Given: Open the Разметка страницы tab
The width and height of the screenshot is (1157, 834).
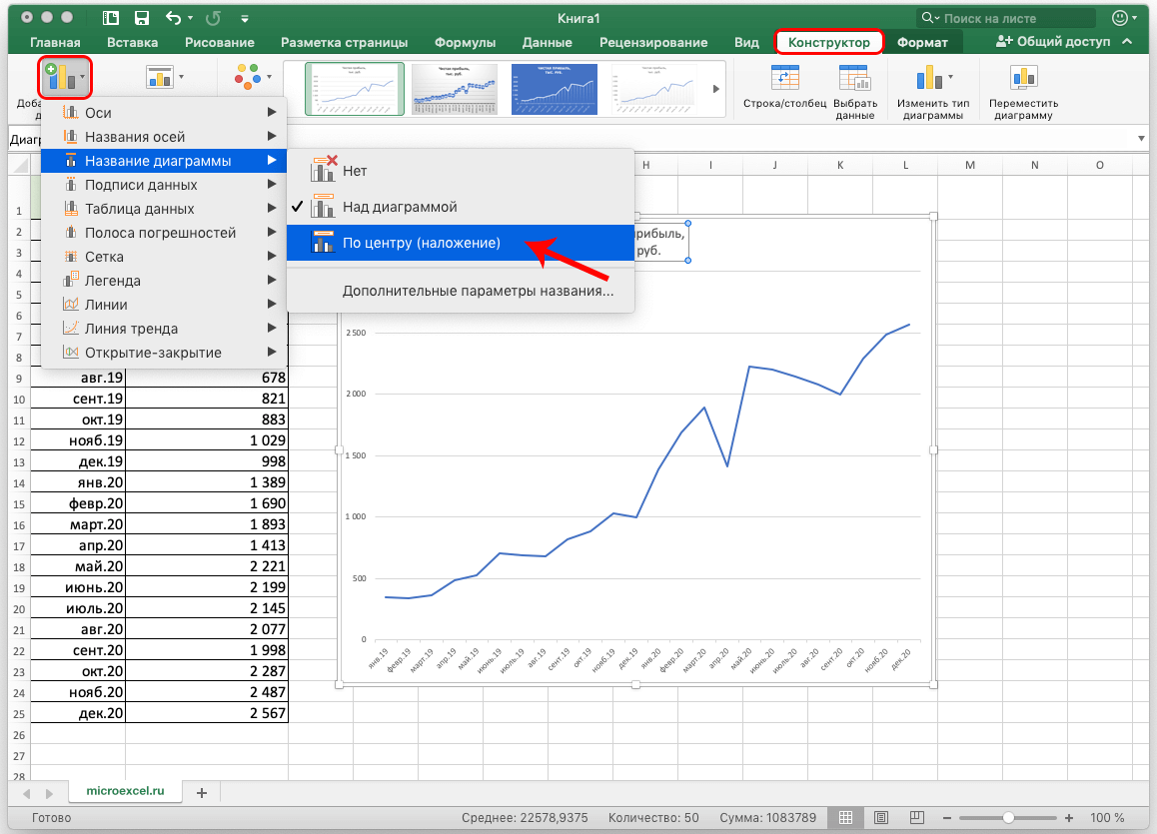Looking at the screenshot, I should [x=344, y=42].
